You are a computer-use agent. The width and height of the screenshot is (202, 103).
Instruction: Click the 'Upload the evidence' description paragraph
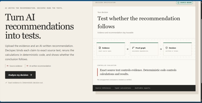[x=40, y=52]
